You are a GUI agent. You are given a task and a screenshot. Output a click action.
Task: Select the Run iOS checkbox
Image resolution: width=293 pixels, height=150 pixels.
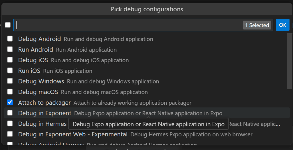point(10,71)
